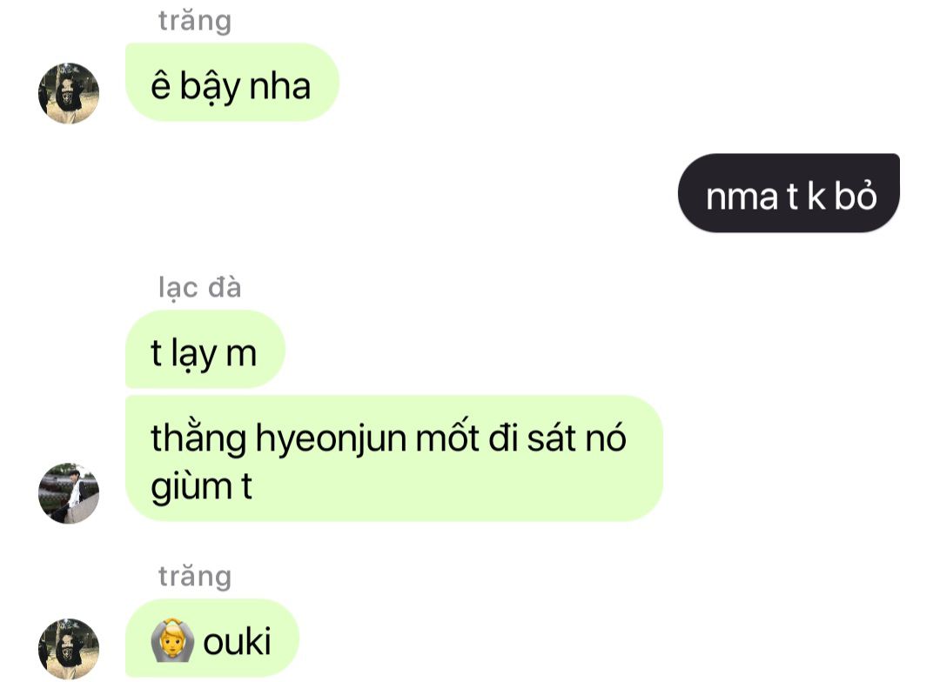Click the word 'bỏ' in dark bubble
The image size is (940, 682).
[x=856, y=195]
